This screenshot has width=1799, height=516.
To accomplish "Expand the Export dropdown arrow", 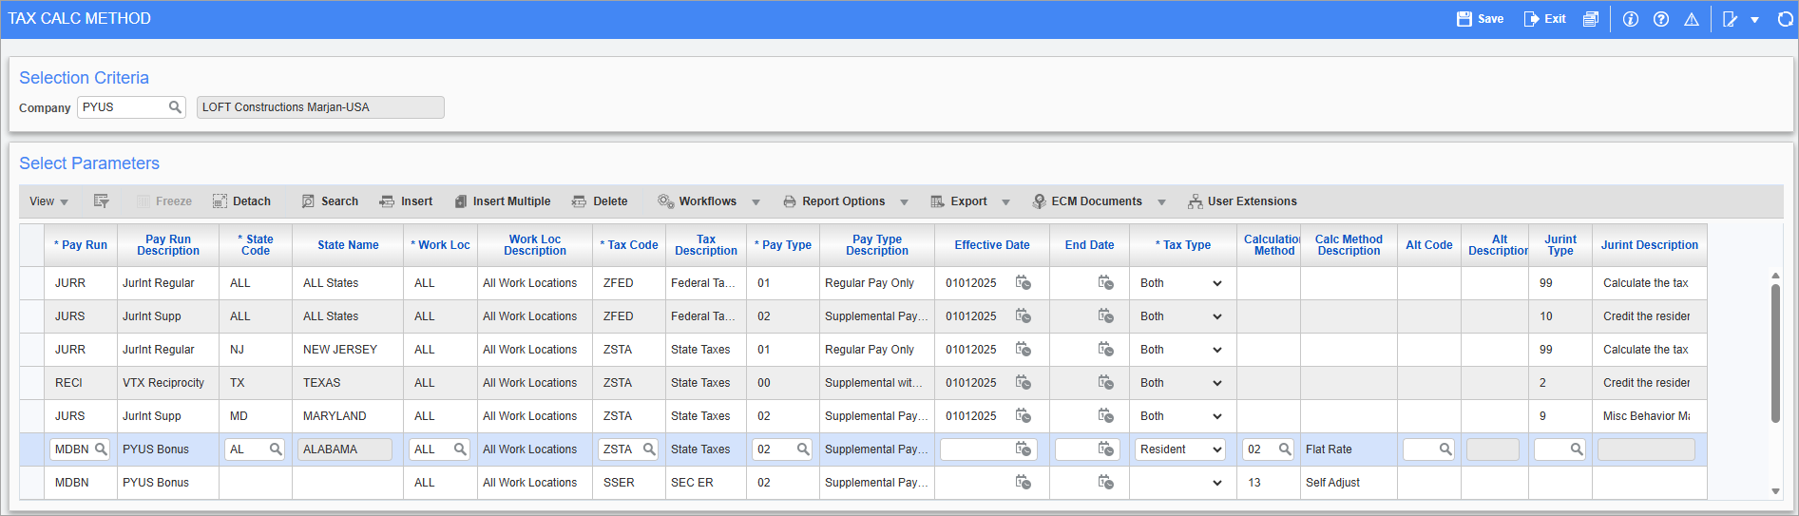I will point(1006,202).
